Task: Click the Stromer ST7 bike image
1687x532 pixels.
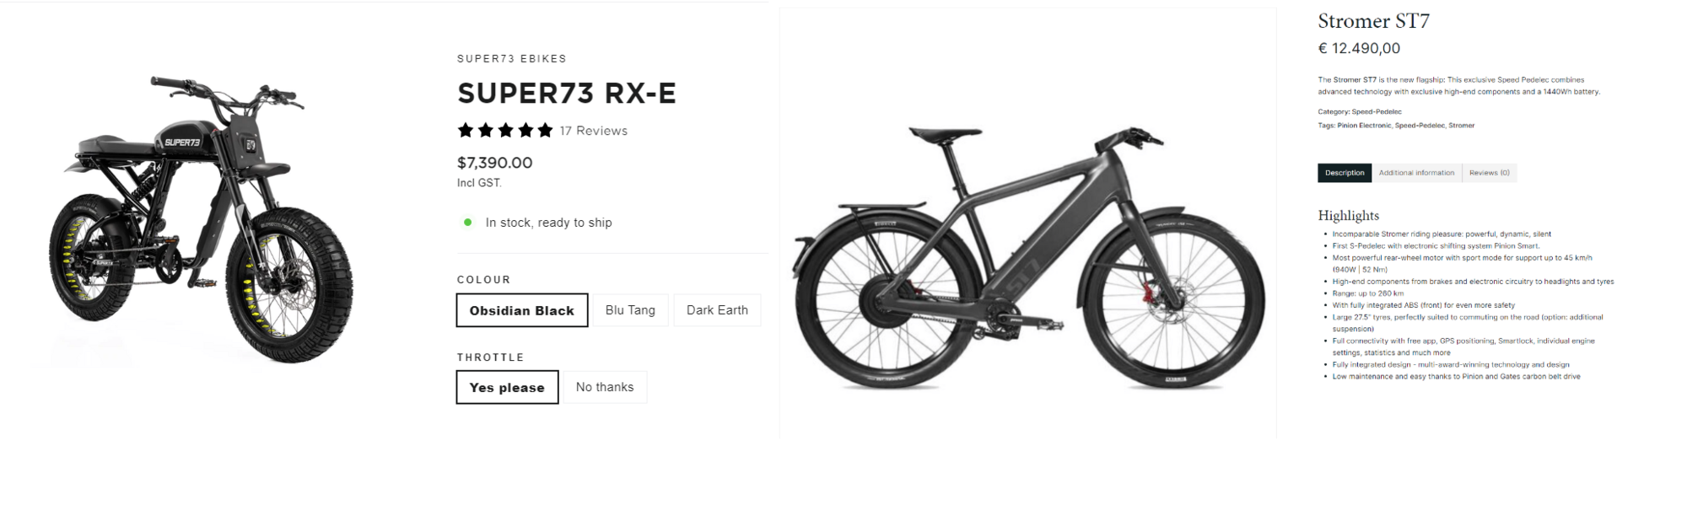Action: tap(1028, 258)
